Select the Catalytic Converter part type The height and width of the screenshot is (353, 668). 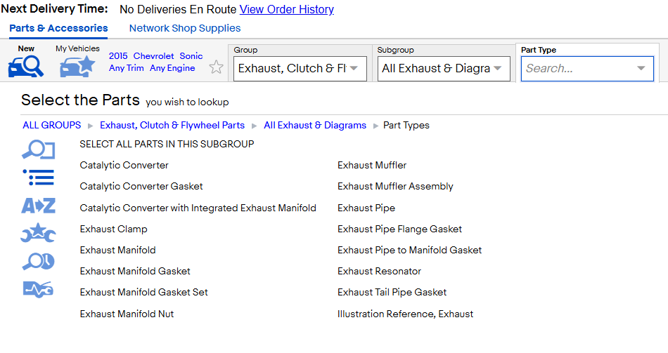click(124, 165)
